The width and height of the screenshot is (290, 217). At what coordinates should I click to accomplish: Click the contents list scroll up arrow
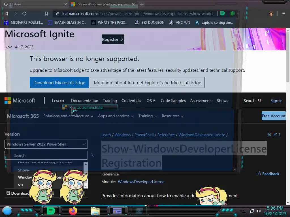[86, 164]
